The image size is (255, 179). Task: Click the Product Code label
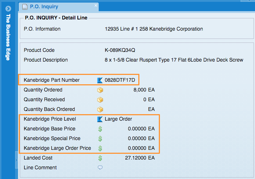pos(39,50)
